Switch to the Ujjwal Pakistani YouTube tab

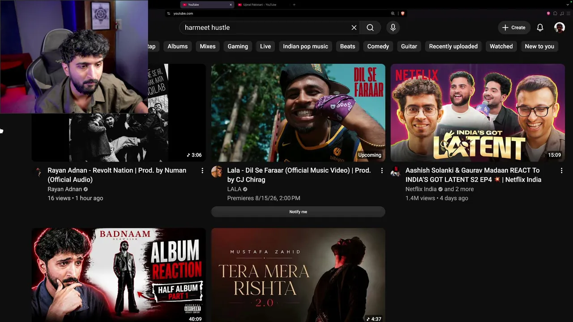click(x=261, y=4)
